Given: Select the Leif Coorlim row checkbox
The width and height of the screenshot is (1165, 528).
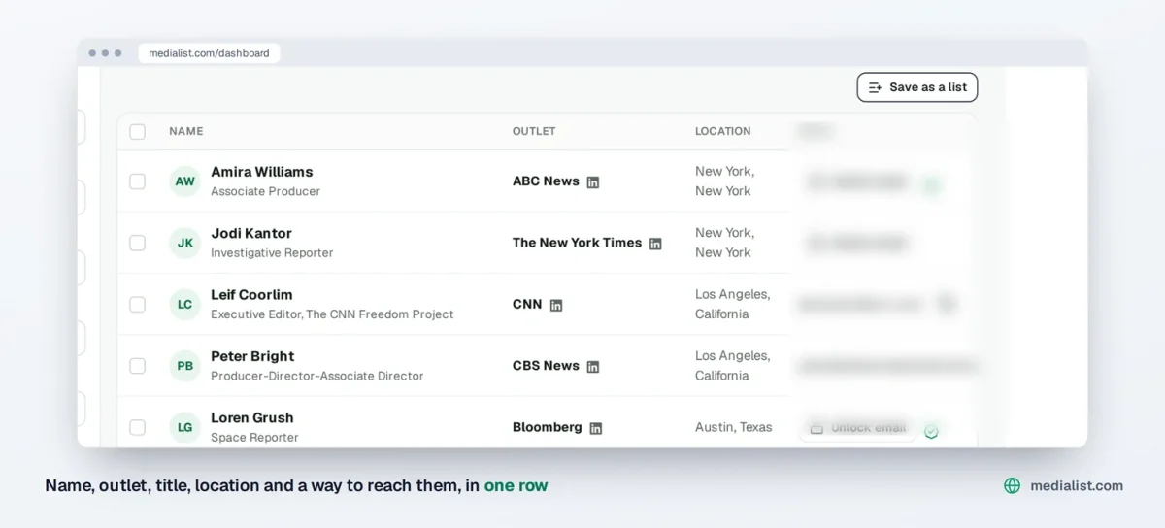Looking at the screenshot, I should click(x=138, y=304).
